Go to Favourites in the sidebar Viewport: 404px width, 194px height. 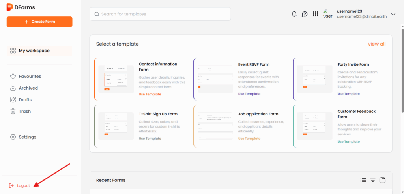(30, 76)
